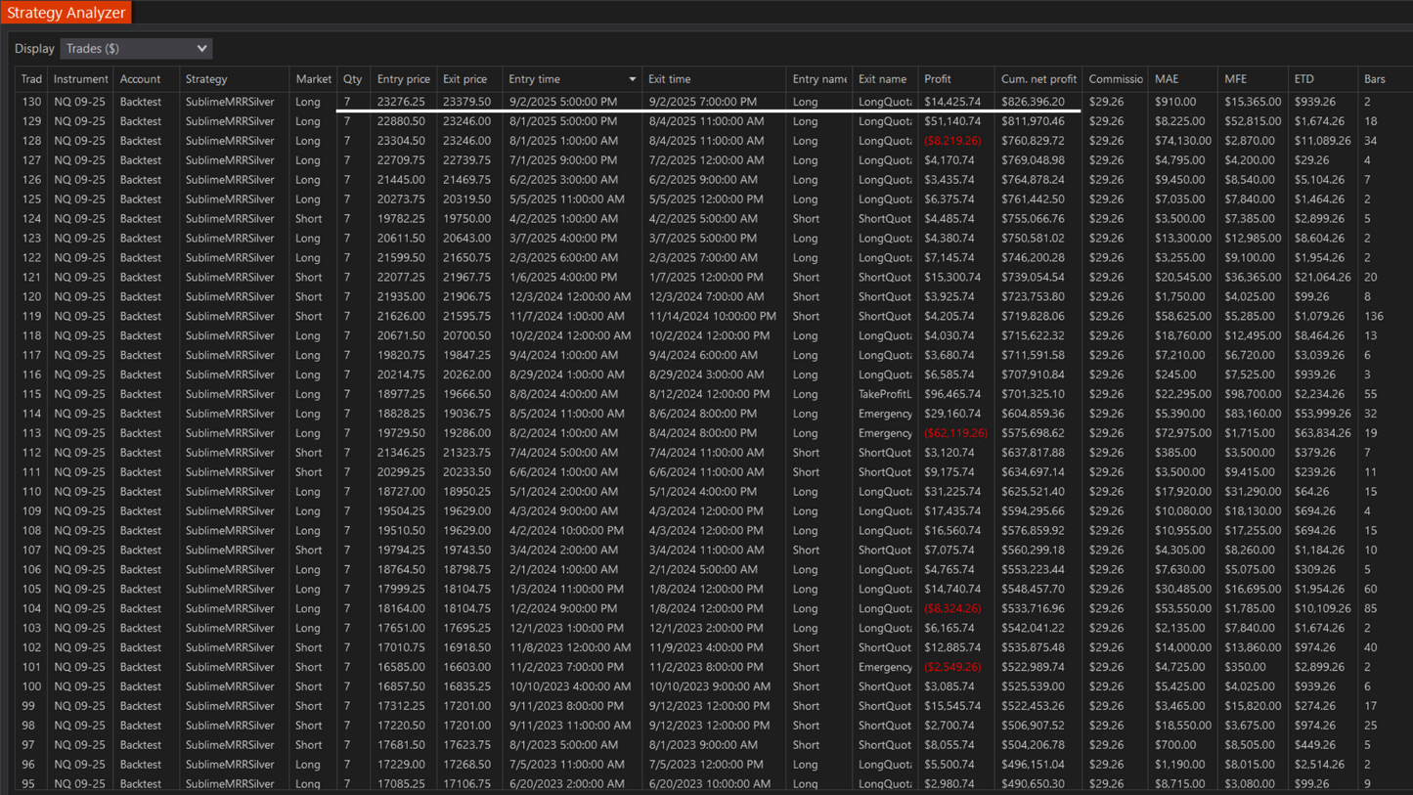Click the Instrument column header
1413x795 pixels.
click(x=80, y=79)
